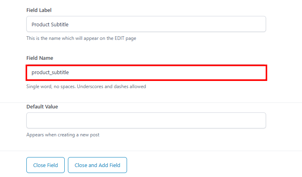This screenshot has height=177, width=302.
Task: Place cursor on the "product_subtitle" text
Action: click(x=50, y=73)
